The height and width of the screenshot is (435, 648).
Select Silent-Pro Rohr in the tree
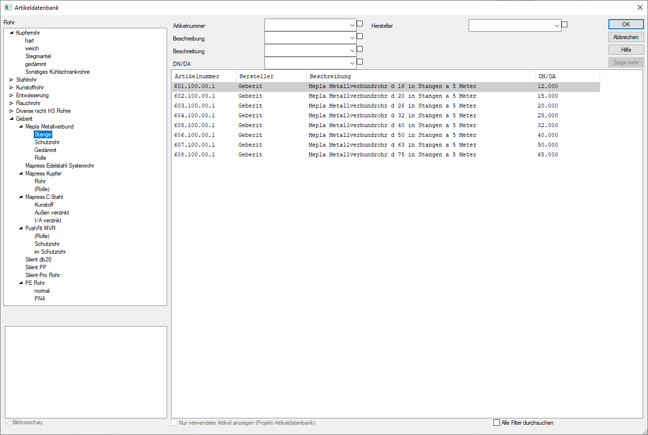click(43, 275)
